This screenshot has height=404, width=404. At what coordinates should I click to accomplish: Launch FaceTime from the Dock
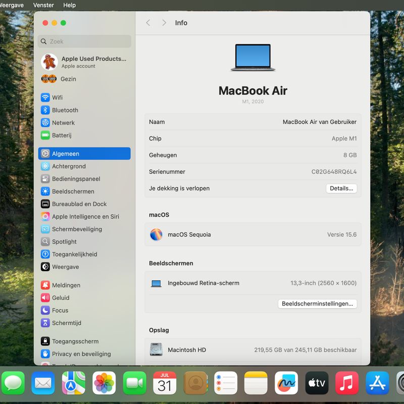(134, 383)
